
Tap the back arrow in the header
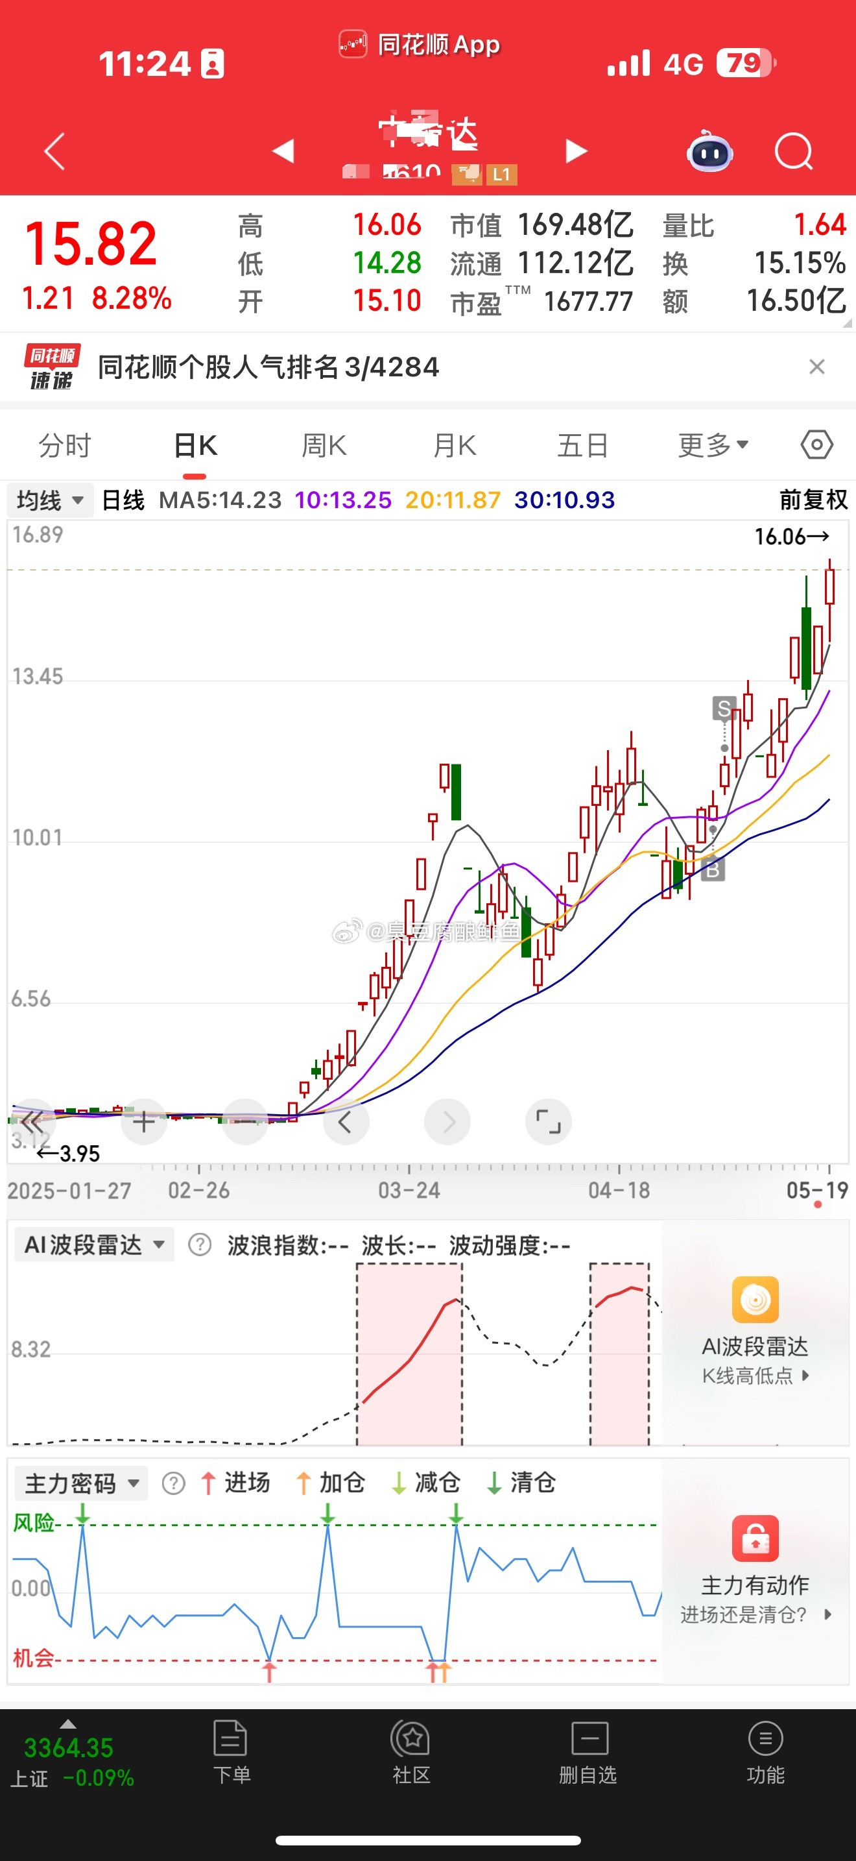click(55, 152)
